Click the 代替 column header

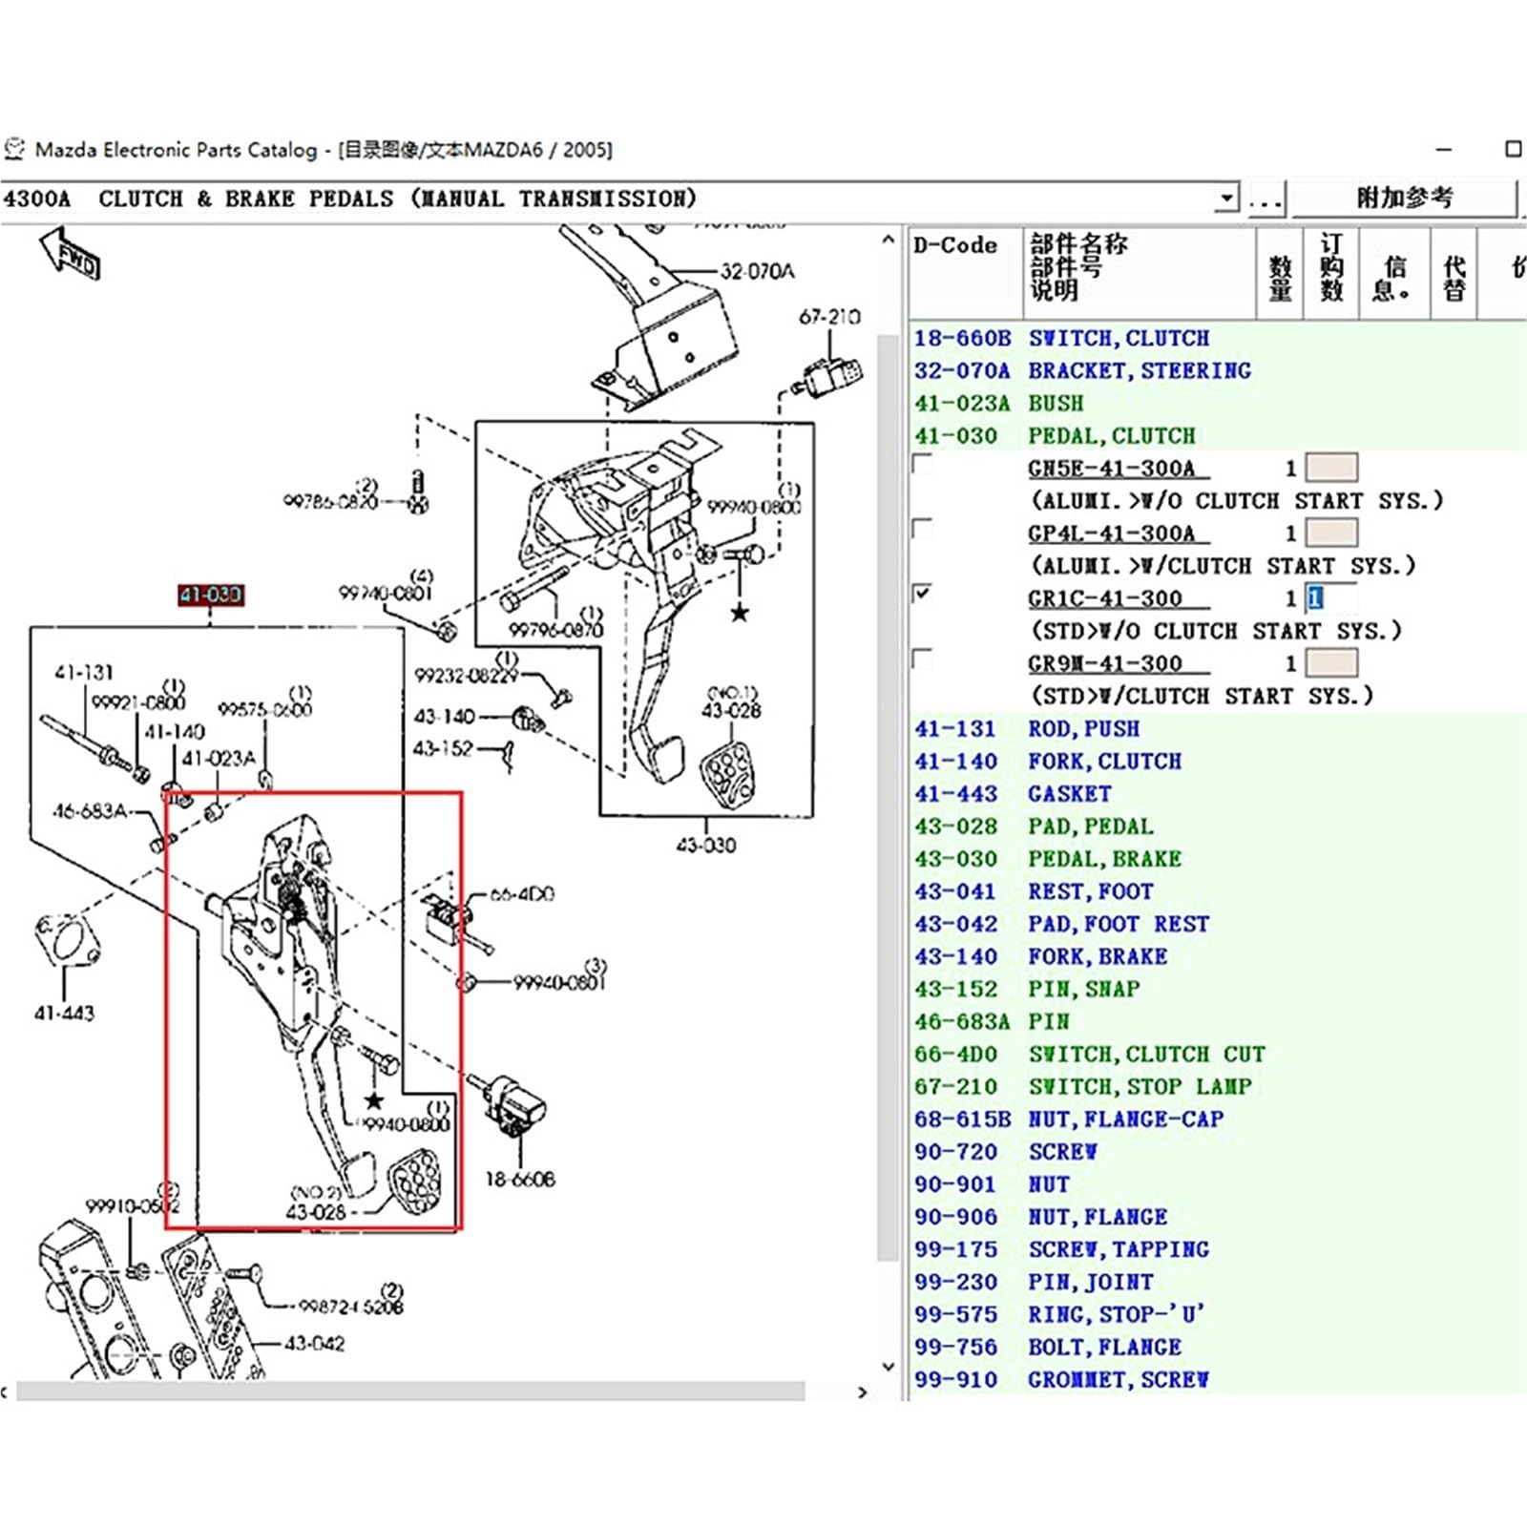pos(1454,273)
